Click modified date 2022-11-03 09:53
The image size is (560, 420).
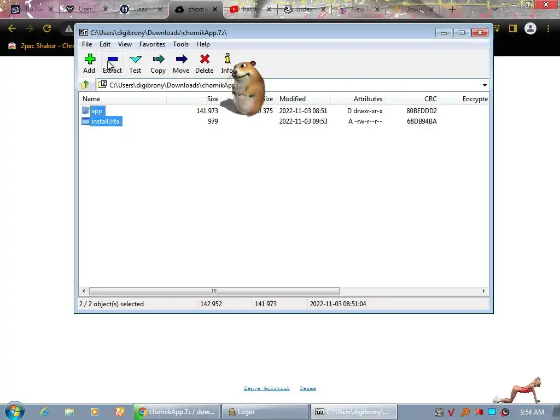(303, 121)
